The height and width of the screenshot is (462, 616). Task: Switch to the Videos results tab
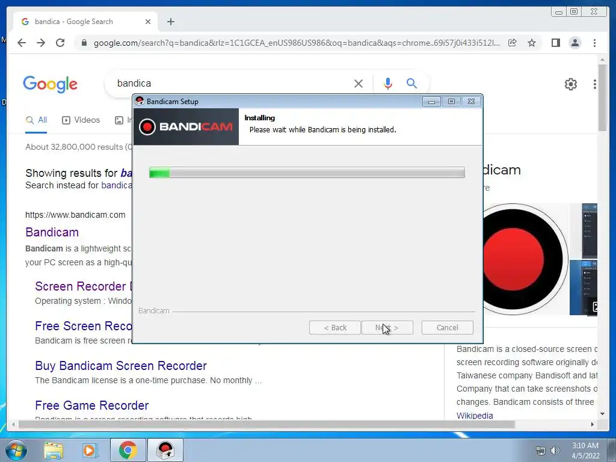(81, 120)
